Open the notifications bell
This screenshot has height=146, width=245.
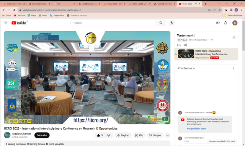tap(225, 23)
